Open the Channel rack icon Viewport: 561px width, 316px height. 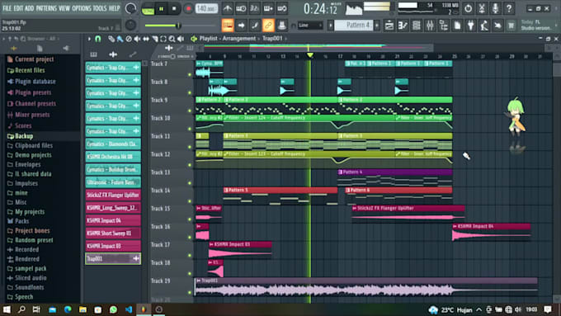[x=417, y=26]
